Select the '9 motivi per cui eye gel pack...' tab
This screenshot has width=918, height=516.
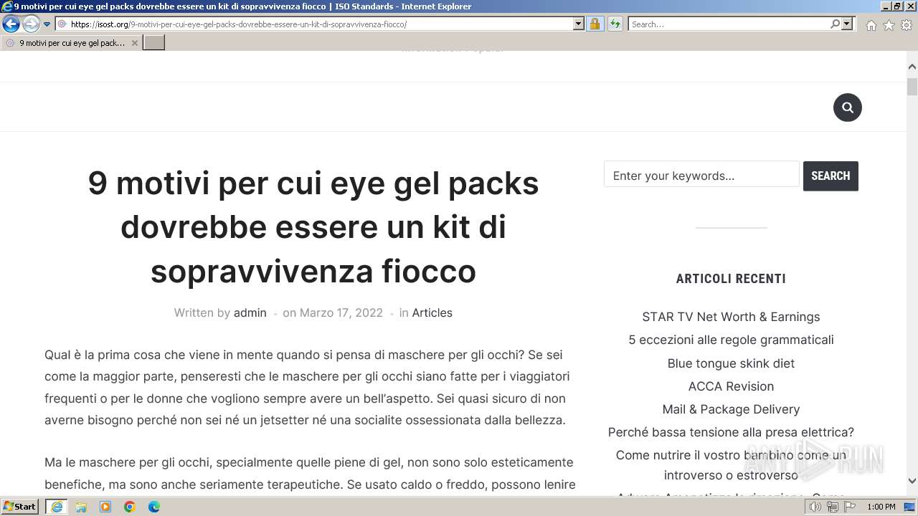71,43
